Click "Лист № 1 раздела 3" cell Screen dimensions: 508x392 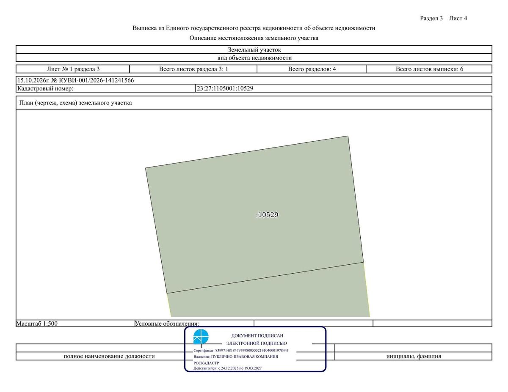click(73, 69)
